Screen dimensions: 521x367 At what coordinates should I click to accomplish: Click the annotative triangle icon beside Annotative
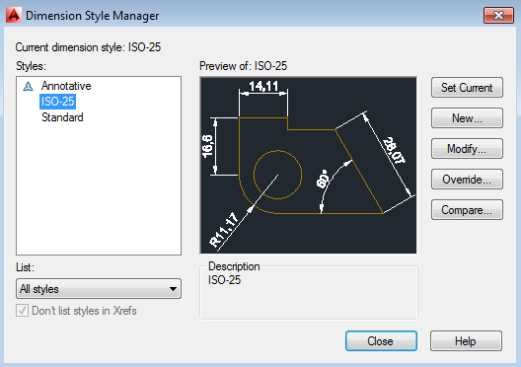(x=29, y=87)
